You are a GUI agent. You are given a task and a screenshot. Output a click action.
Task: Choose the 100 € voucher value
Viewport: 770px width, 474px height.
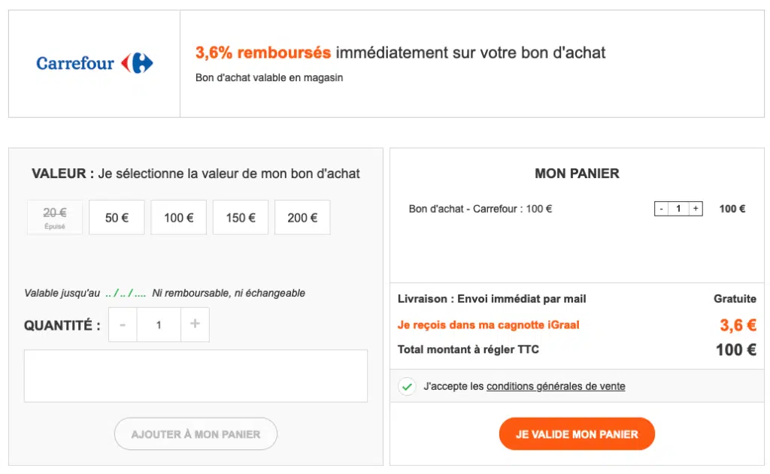click(178, 218)
